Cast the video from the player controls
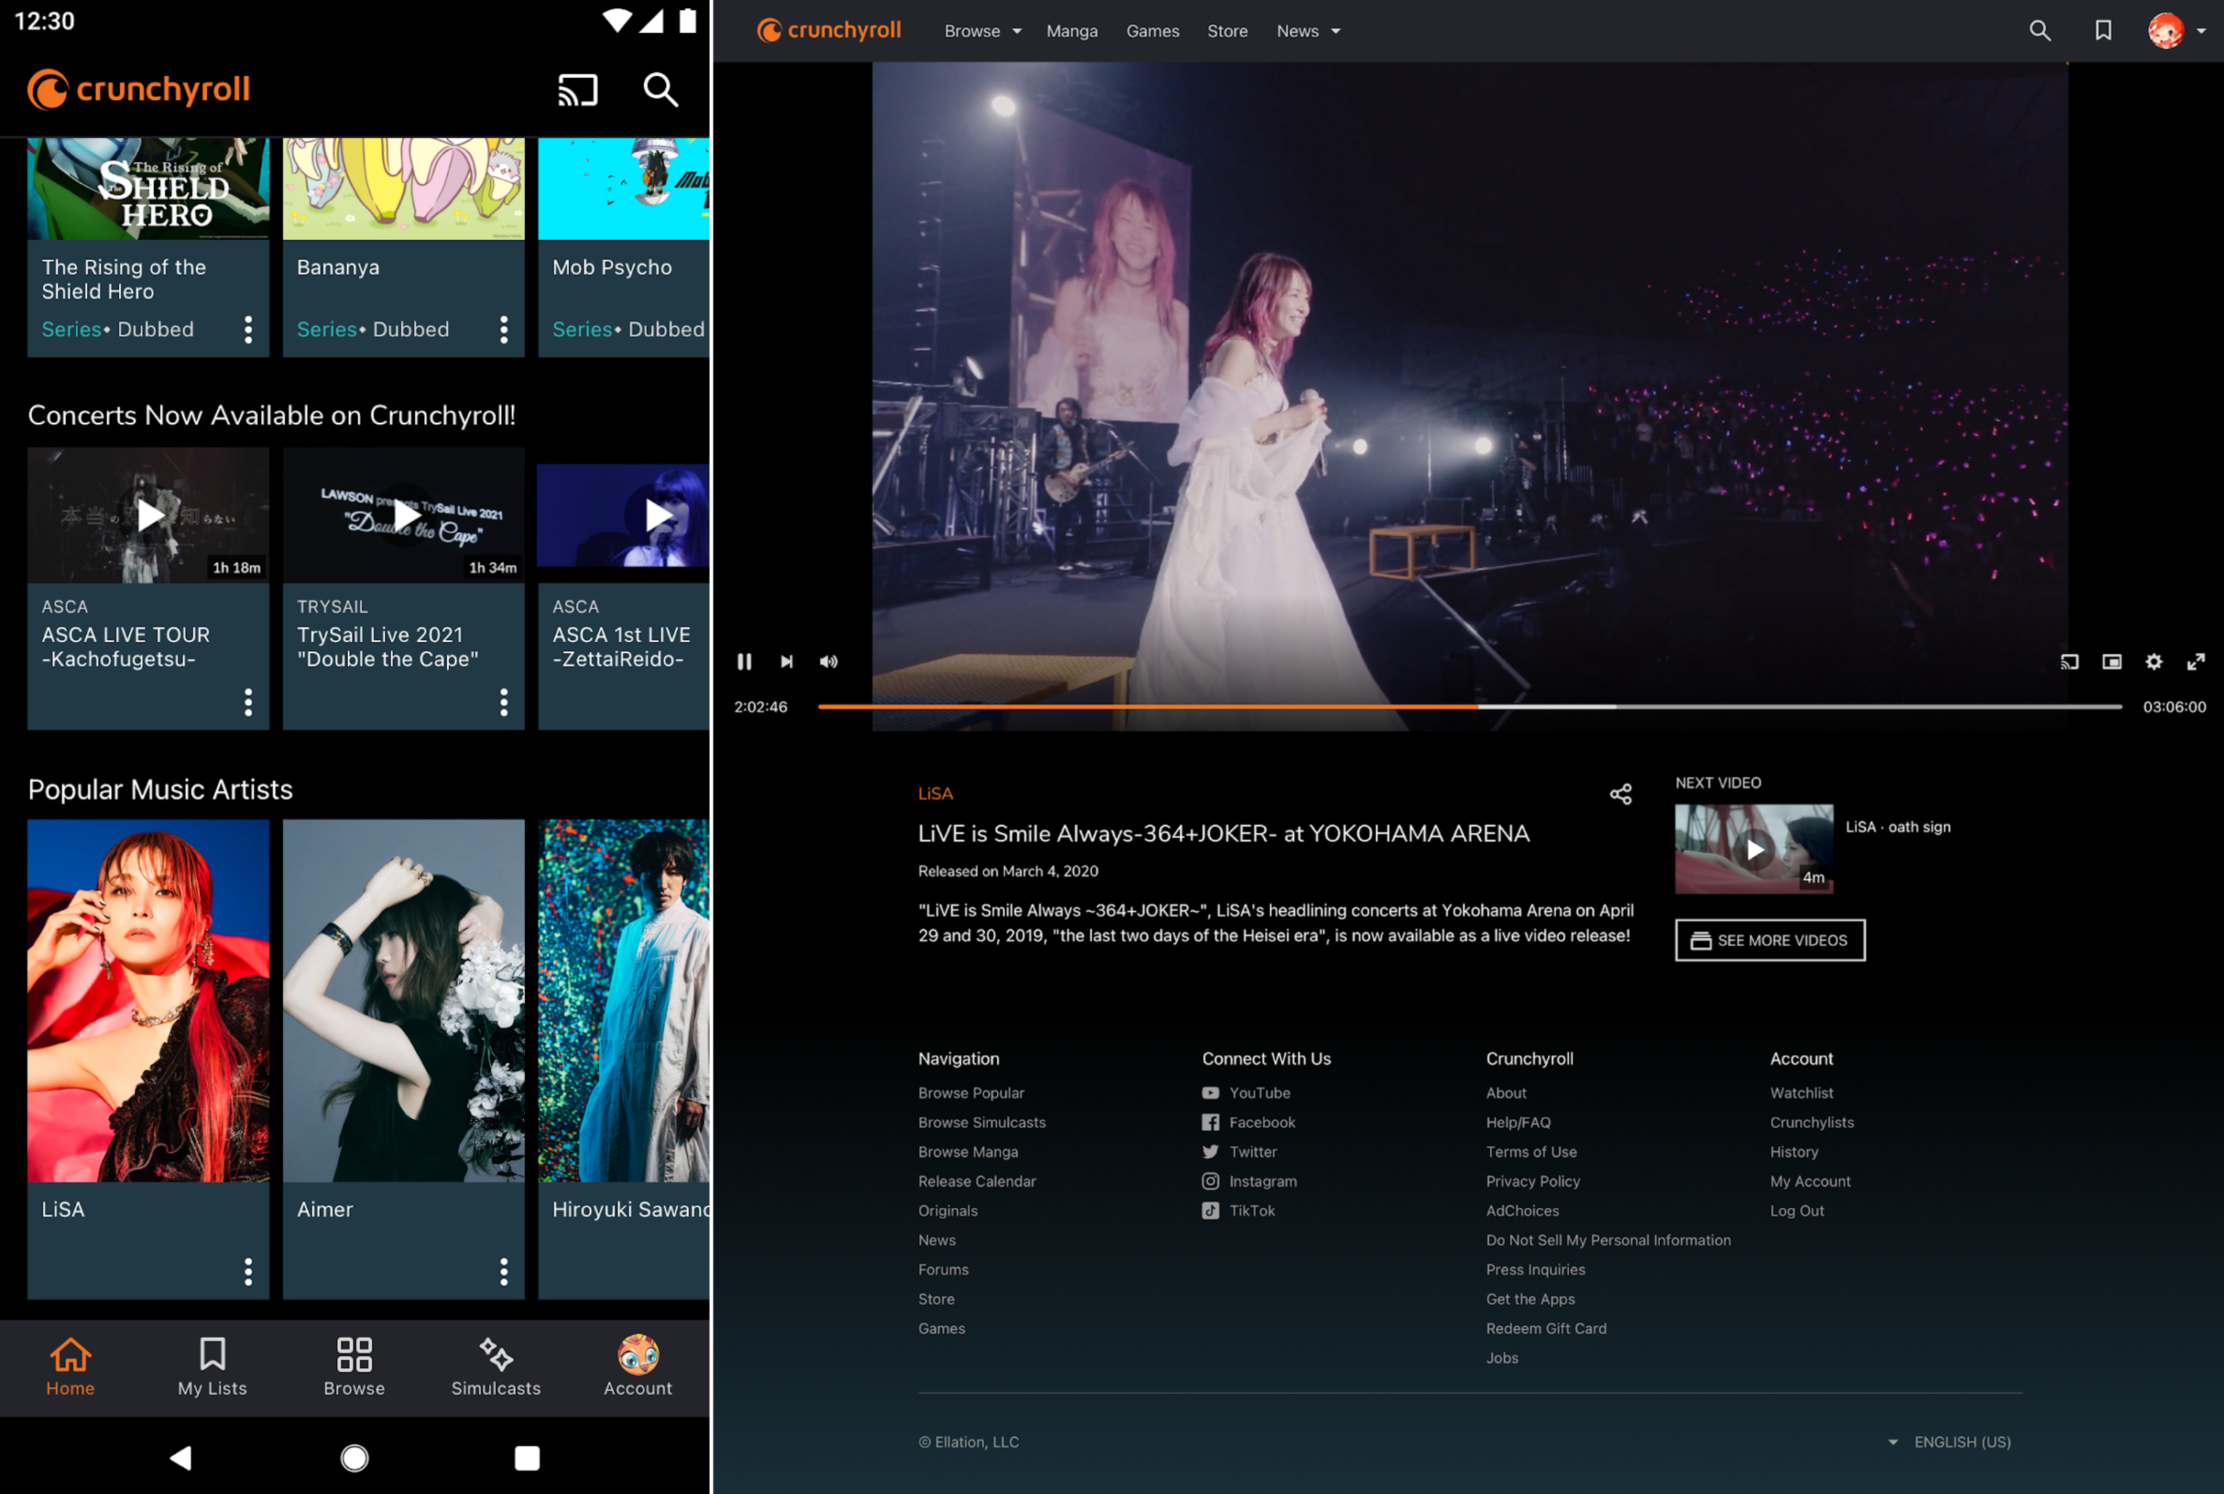This screenshot has width=2224, height=1494. 2069,661
